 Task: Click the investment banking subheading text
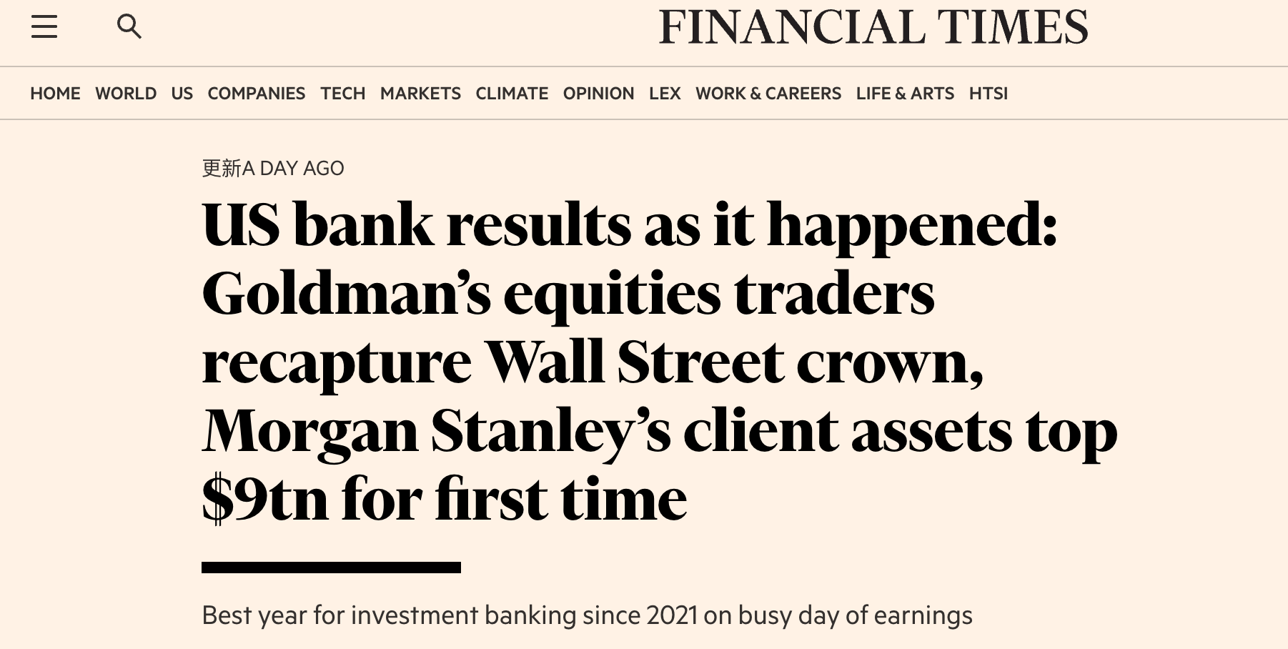pyautogui.click(x=587, y=615)
